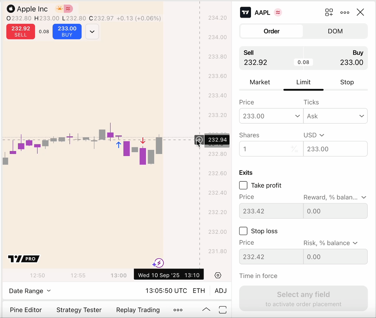Click the crosshair plus icon at 232.94
Viewport: 376px width, 318px height.
pos(199,140)
